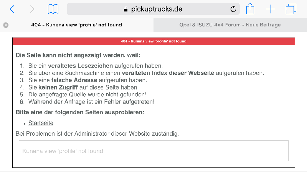Follow the Startseite link
Image resolution: width=307 pixels, height=172 pixels.
(x=41, y=123)
